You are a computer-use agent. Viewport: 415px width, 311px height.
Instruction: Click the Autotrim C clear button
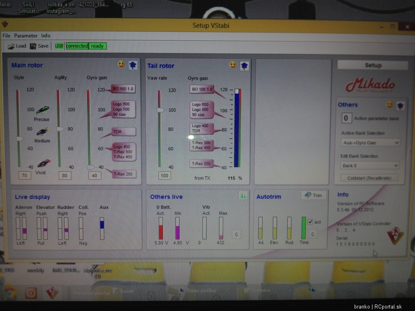pyautogui.click(x=312, y=234)
